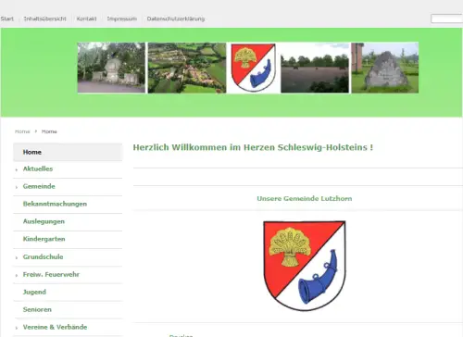Screen dimensions: 463x337
Task: Expand the Gemeinde submenu arrow
Action: click(17, 187)
